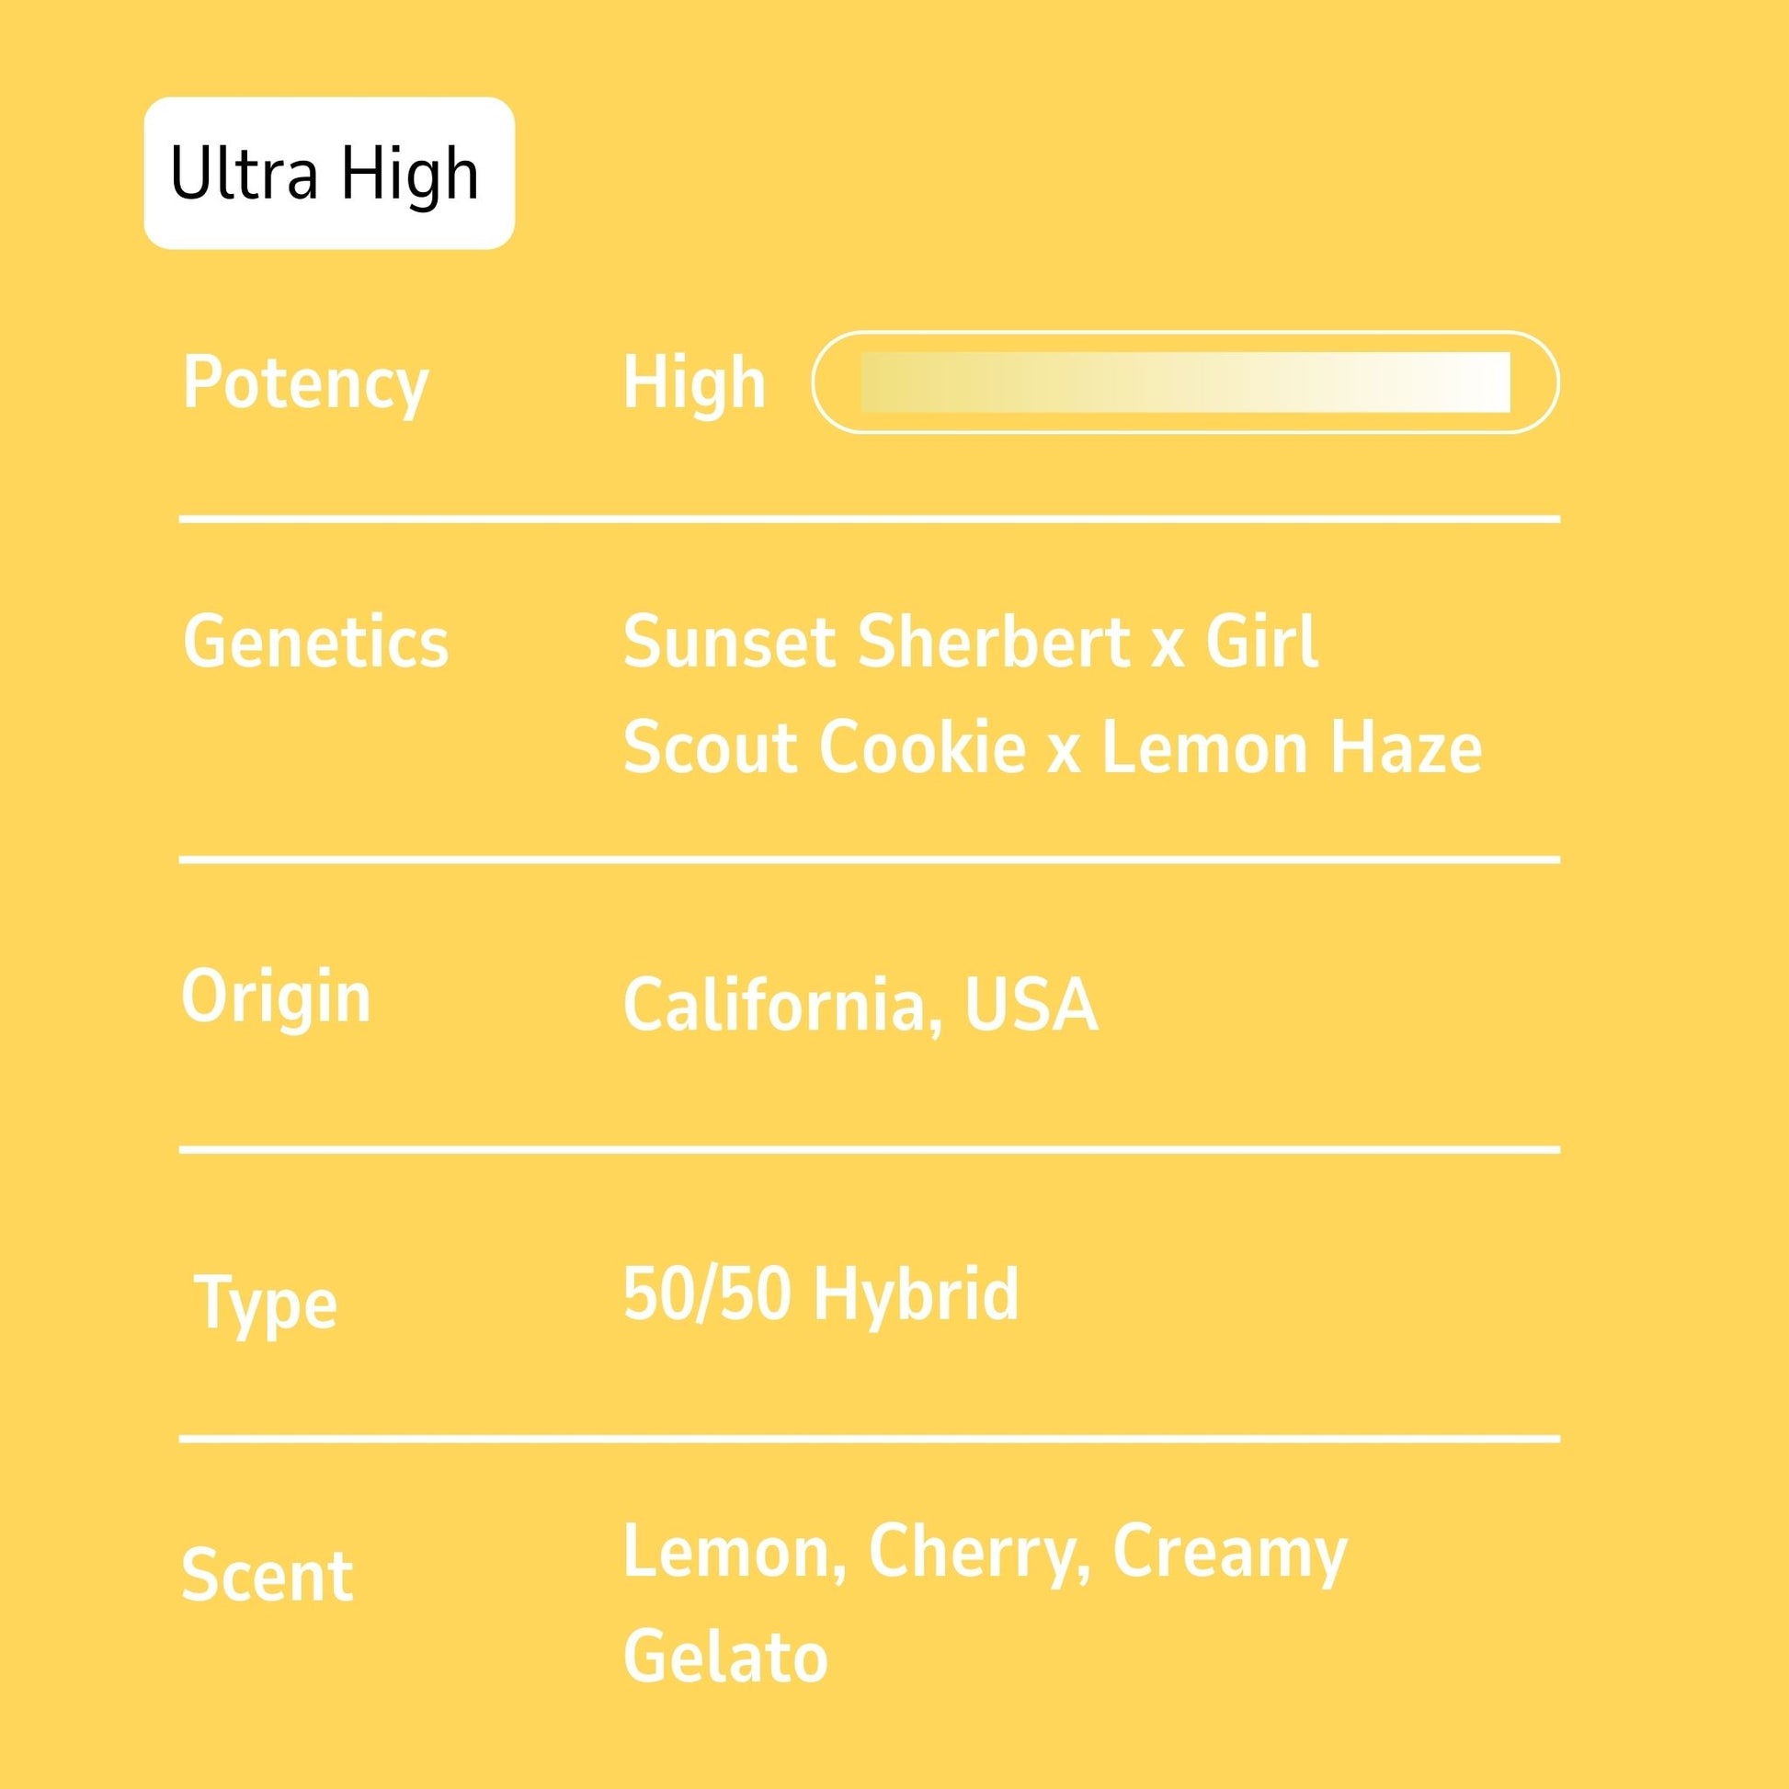Click the divider line above Scent row
This screenshot has height=1789, width=1789.
point(869,1439)
